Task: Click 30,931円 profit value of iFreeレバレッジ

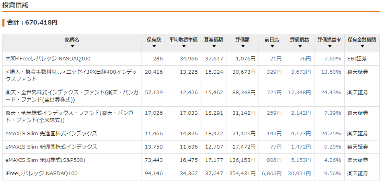Action: pyautogui.click(x=299, y=174)
